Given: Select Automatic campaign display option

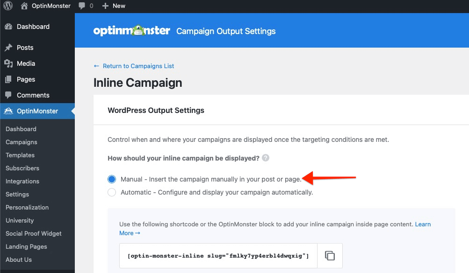Looking at the screenshot, I should pyautogui.click(x=111, y=192).
